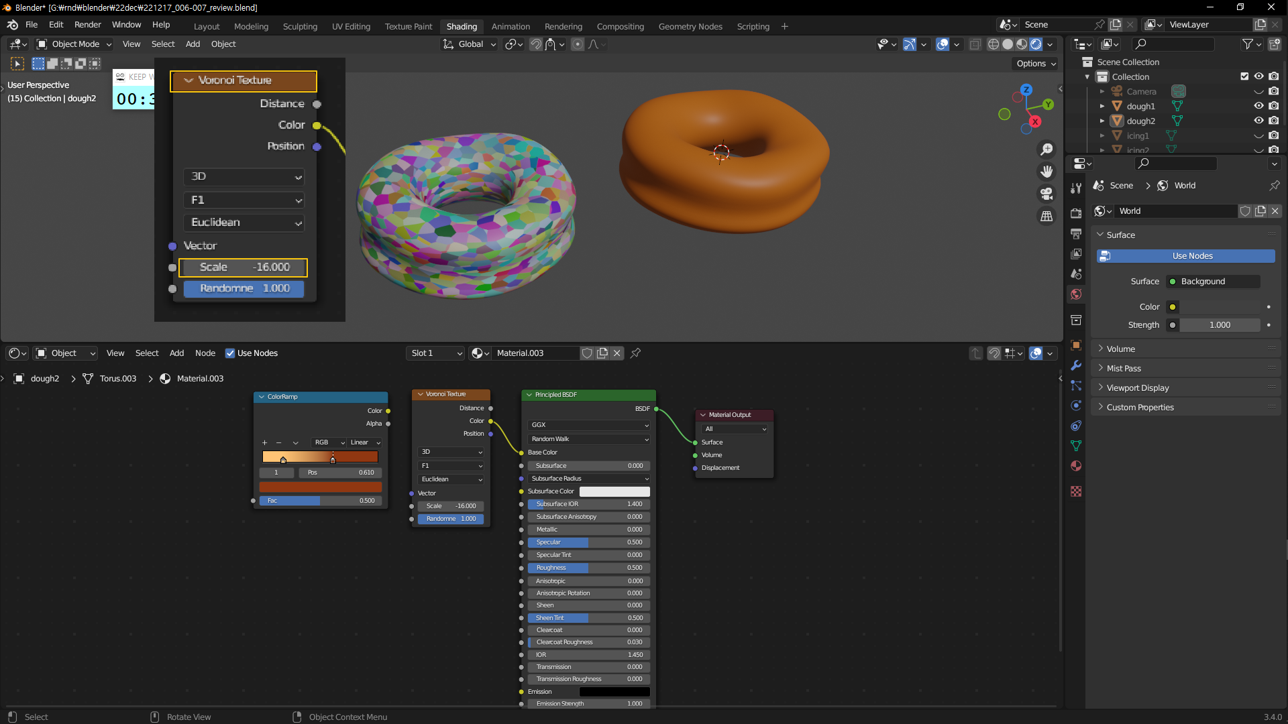Toggle Collection exclude checkbox in outliner
This screenshot has height=724, width=1288.
pos(1244,76)
